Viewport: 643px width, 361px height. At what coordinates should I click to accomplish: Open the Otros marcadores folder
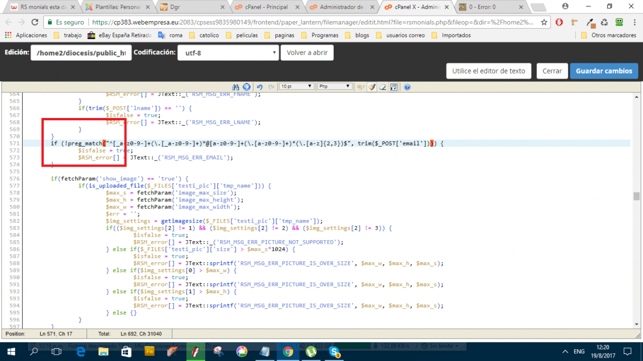[609, 35]
